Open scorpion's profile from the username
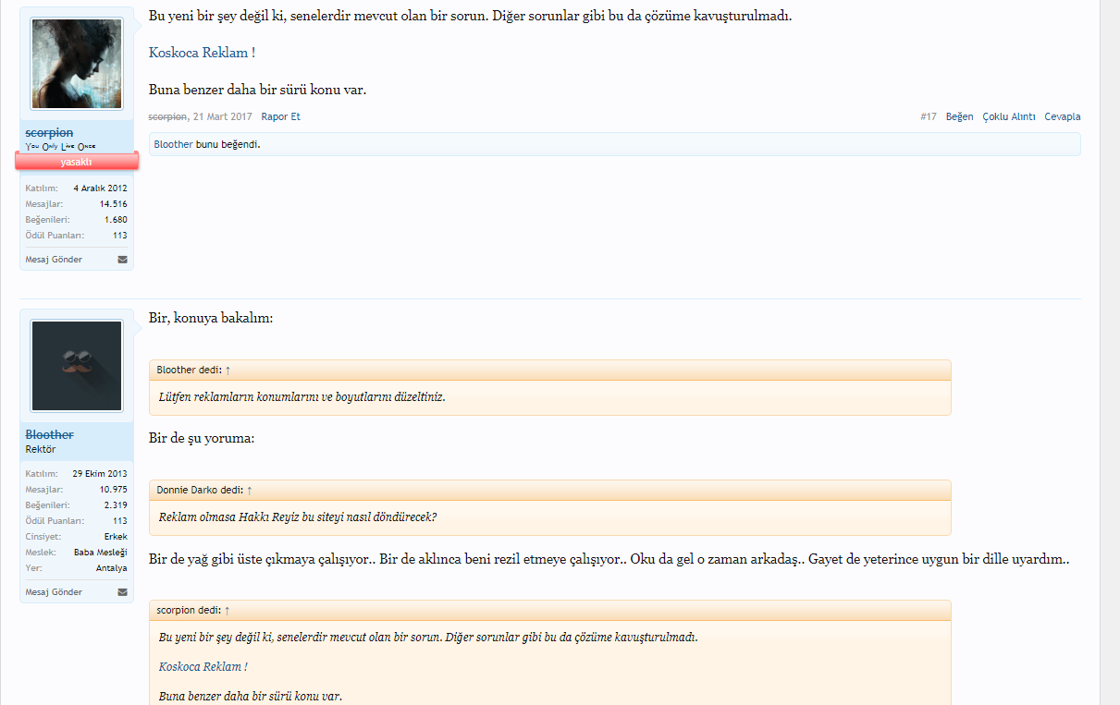Screen dimensions: 1120x705 click(x=49, y=133)
